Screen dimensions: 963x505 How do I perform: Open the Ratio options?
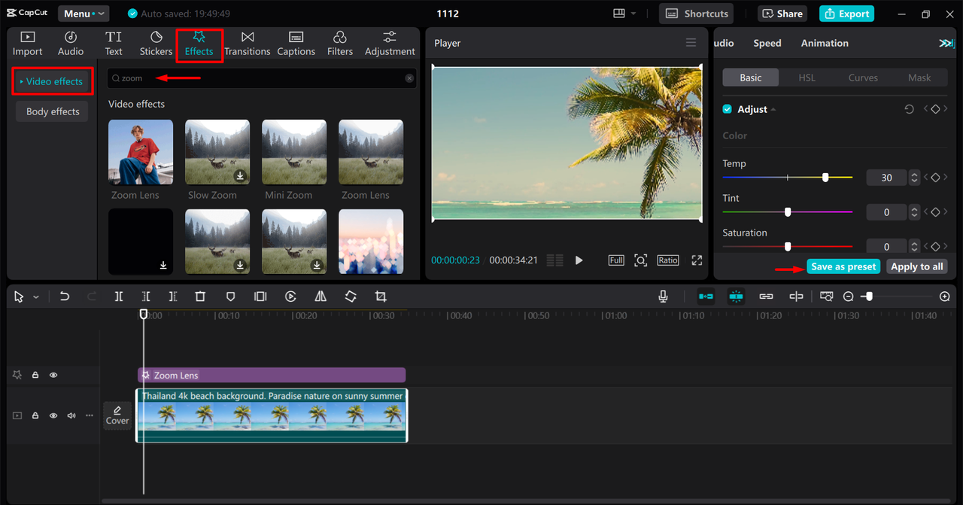[667, 260]
